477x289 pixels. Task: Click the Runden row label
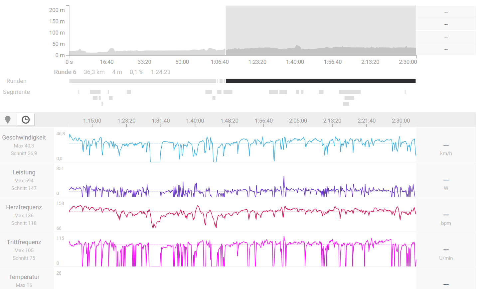pyautogui.click(x=16, y=81)
